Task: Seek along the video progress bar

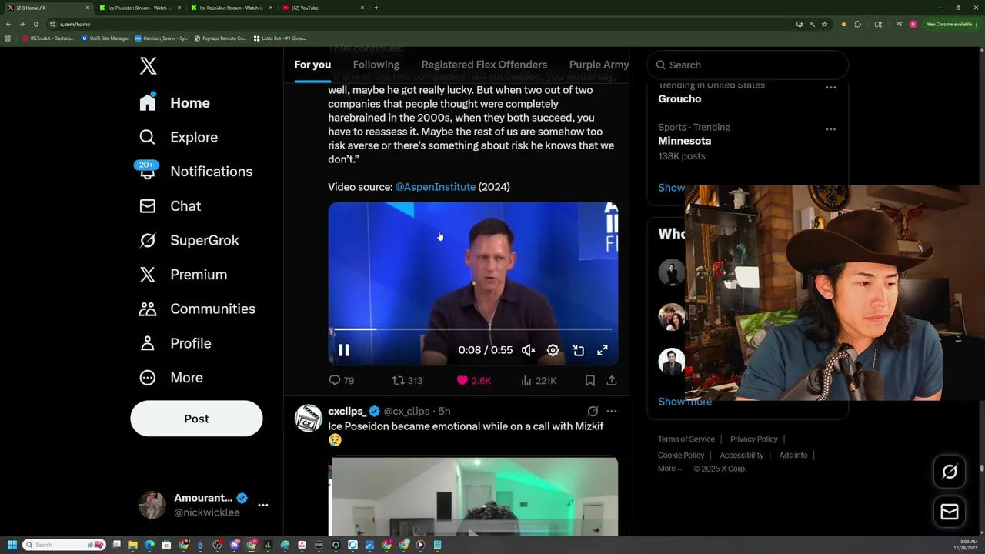Action: (472, 329)
